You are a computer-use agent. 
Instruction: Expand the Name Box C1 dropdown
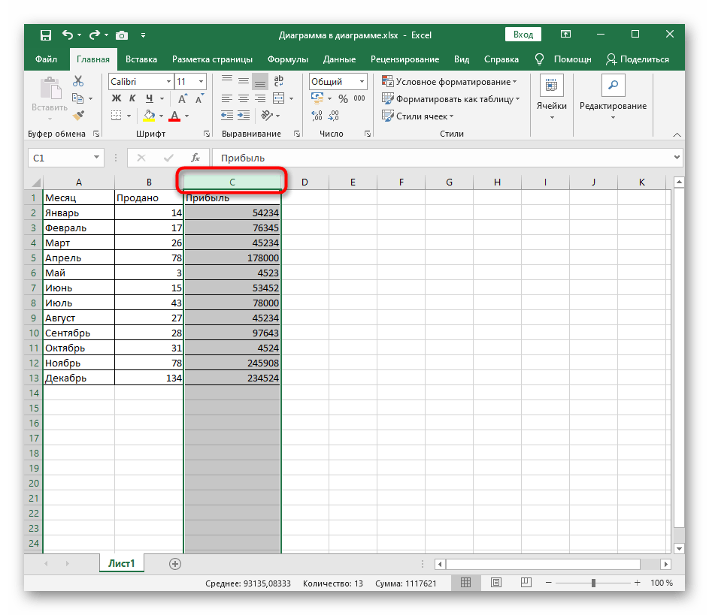pos(96,158)
